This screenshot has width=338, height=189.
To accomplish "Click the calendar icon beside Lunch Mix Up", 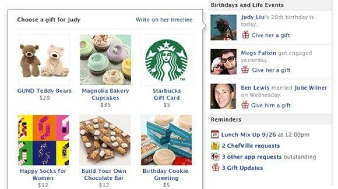I will [x=215, y=135].
